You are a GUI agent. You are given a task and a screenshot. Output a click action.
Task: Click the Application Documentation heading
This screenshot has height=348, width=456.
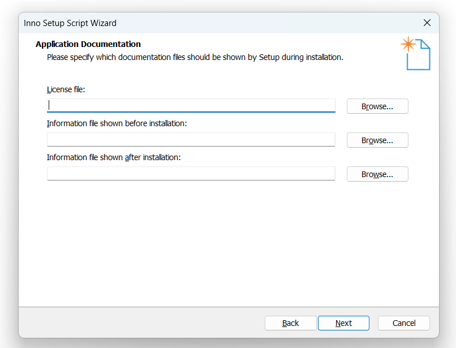(88, 44)
